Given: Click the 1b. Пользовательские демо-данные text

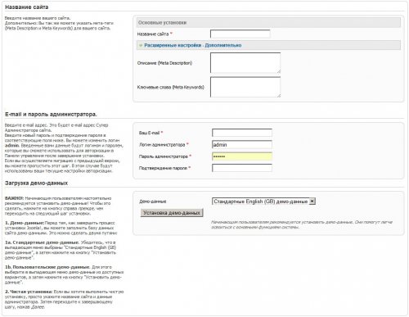Looking at the screenshot, I should [47, 267].
